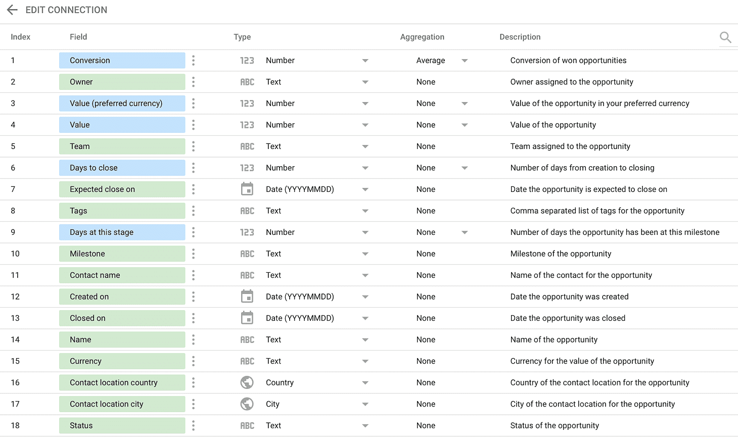Open the three-dot menu for Status field
Viewport: 738px width, 445px height.
coord(194,425)
